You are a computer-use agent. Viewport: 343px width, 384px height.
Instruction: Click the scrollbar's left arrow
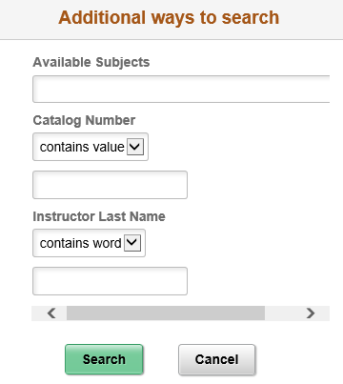[51, 313]
